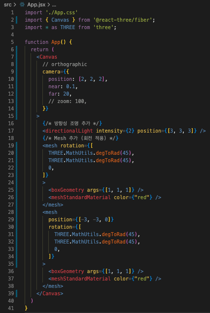The height and width of the screenshot is (313, 210).
Task: Click "position: [2, 2, 2]" on line 10
Action: [76, 79]
